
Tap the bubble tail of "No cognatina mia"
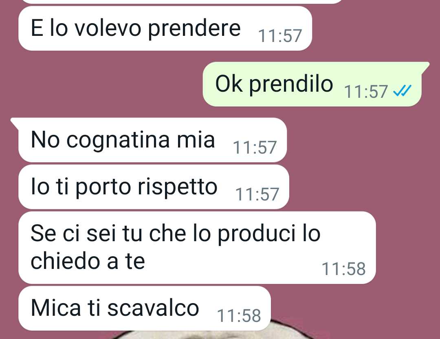(15, 123)
